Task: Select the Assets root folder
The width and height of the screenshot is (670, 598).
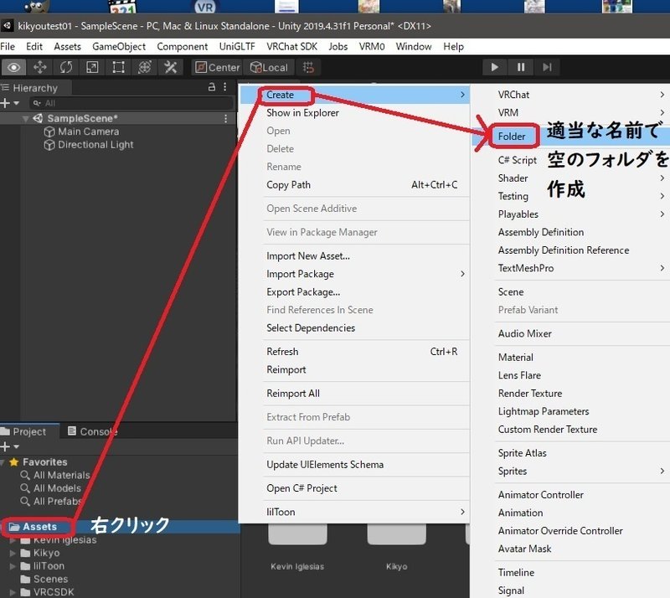Action: (x=33, y=527)
